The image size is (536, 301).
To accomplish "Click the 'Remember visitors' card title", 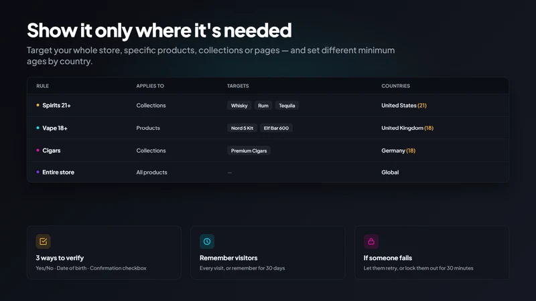I will pyautogui.click(x=228, y=258).
